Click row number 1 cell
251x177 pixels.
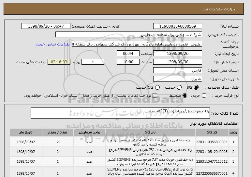(233, 142)
